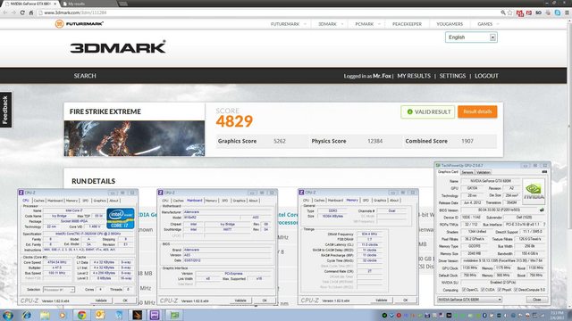Toggle the PhysX checkbox in GPU-Z
The width and height of the screenshot is (572, 321).
(x=499, y=290)
